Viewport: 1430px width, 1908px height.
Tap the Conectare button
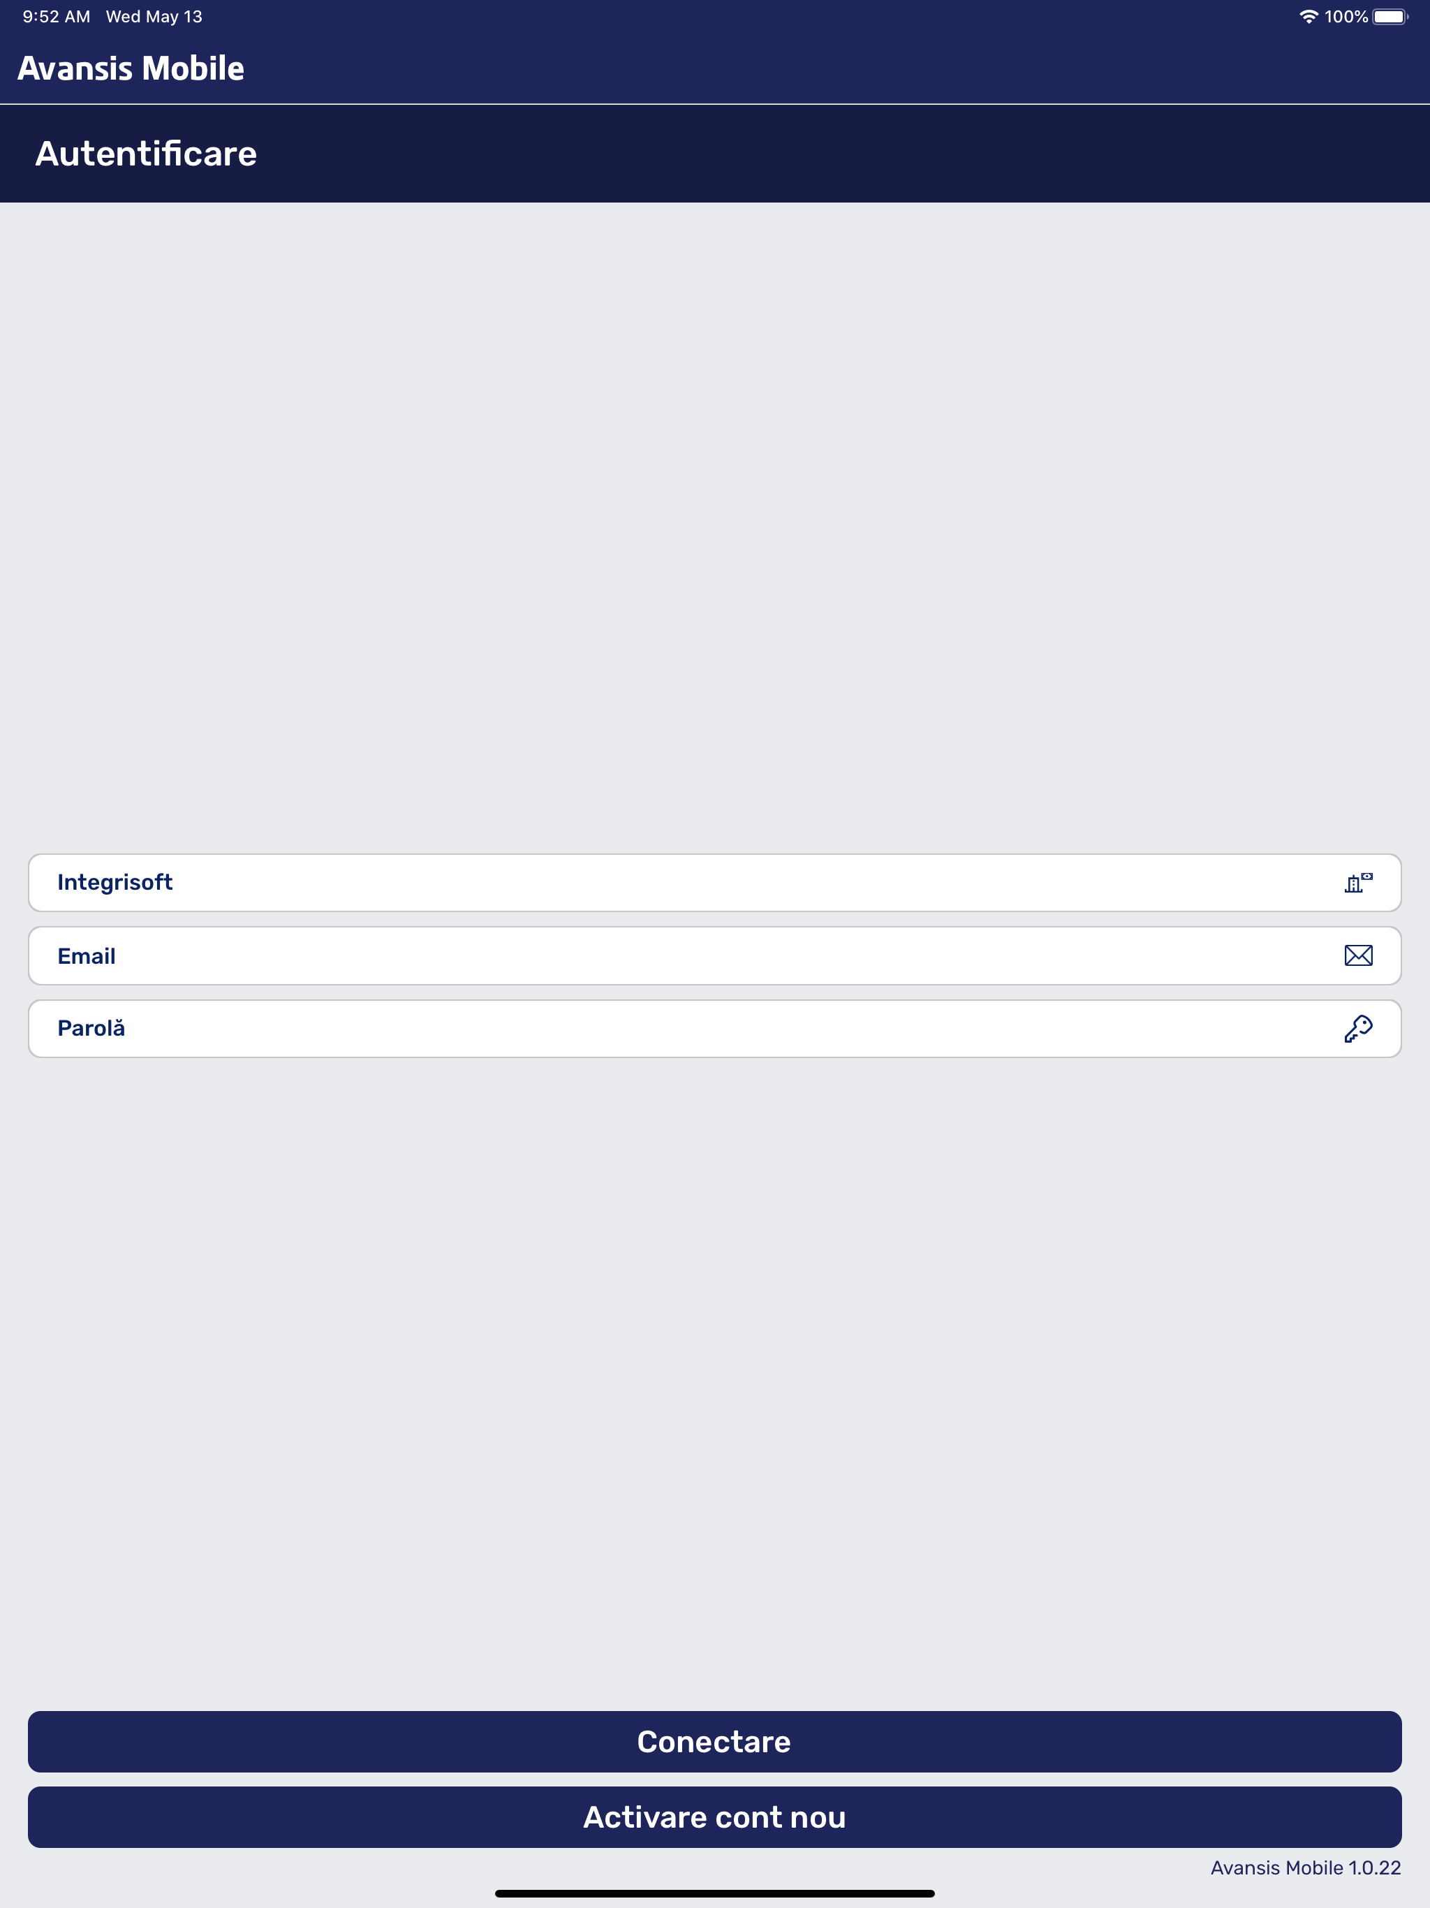715,1742
